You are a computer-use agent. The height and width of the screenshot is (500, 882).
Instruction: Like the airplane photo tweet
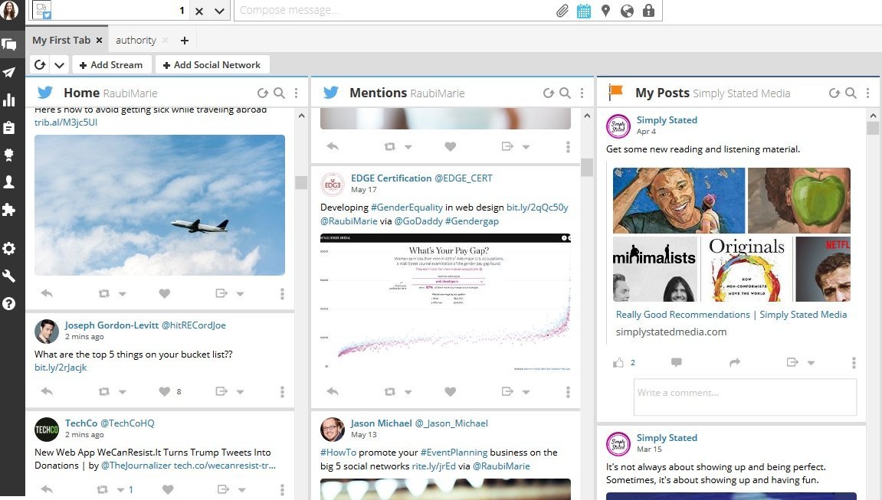[164, 293]
